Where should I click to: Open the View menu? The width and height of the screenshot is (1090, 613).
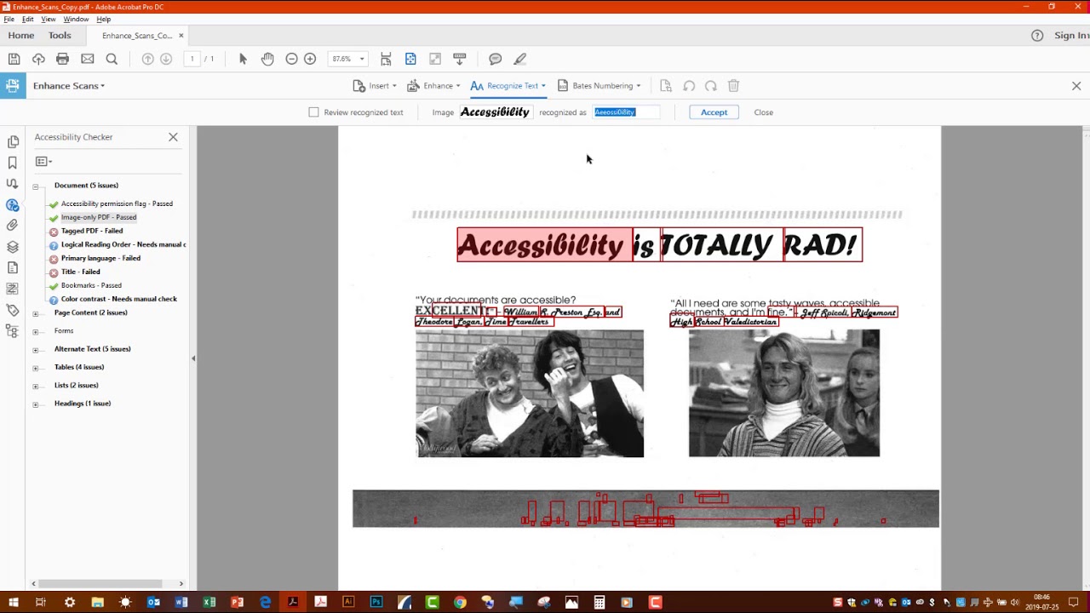(x=49, y=19)
